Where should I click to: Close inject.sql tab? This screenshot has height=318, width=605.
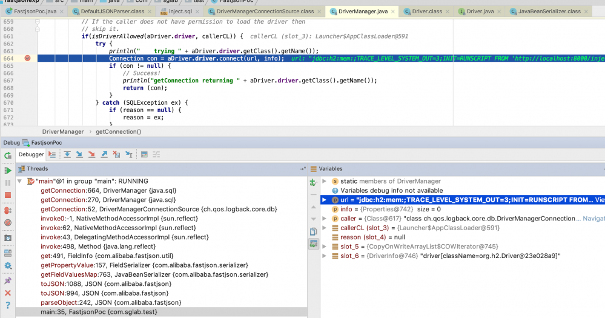point(197,12)
